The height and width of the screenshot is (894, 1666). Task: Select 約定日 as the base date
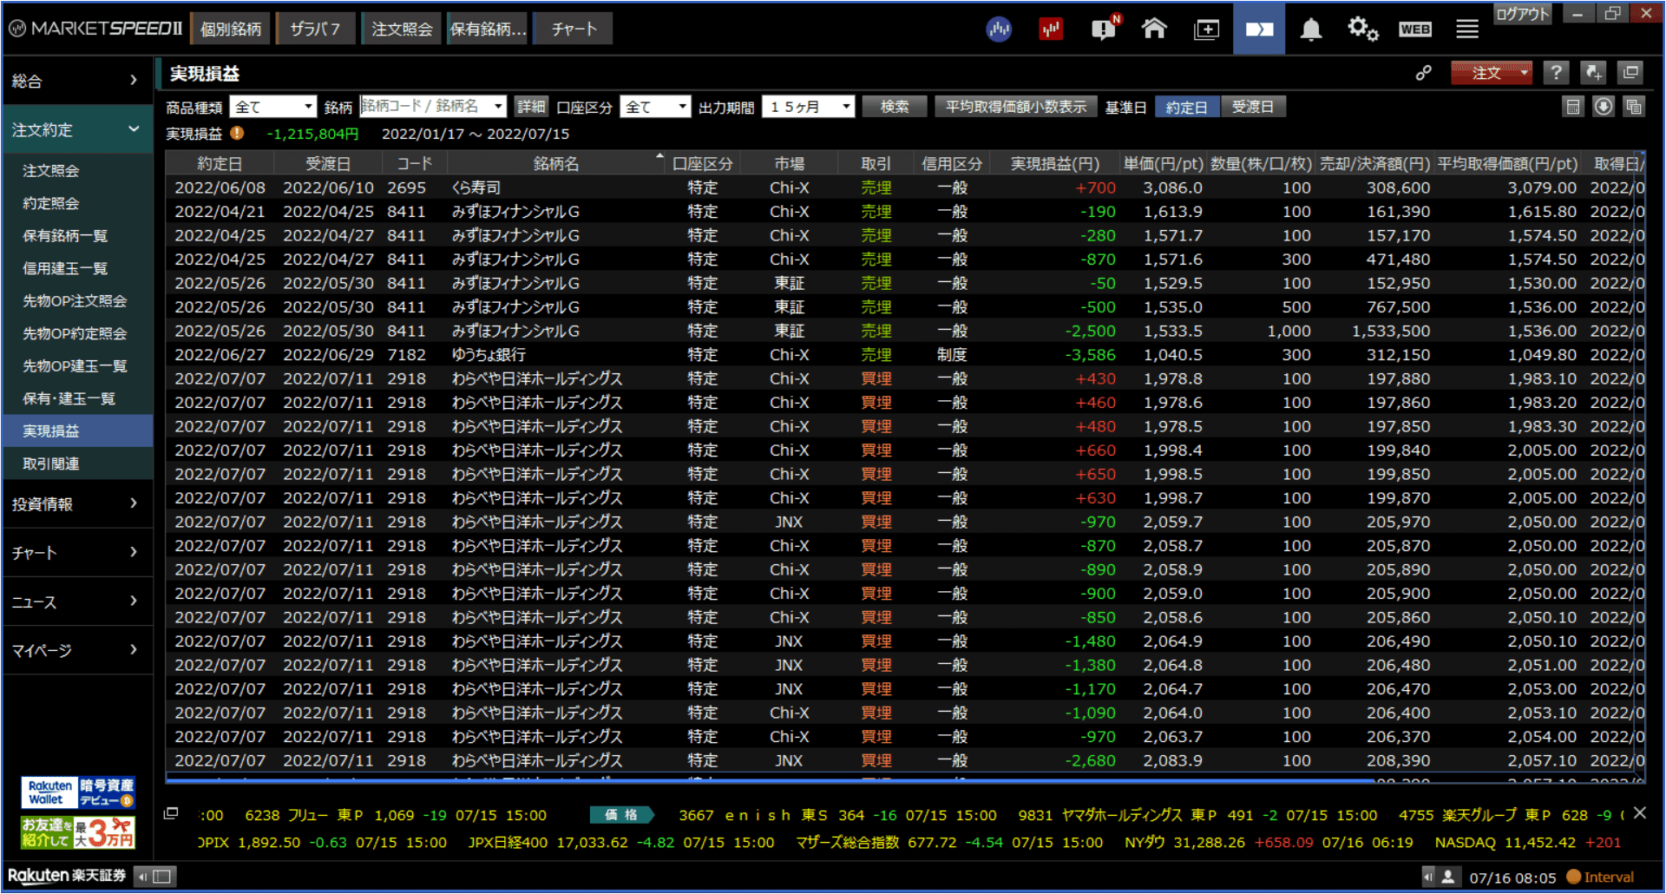[x=1186, y=108]
